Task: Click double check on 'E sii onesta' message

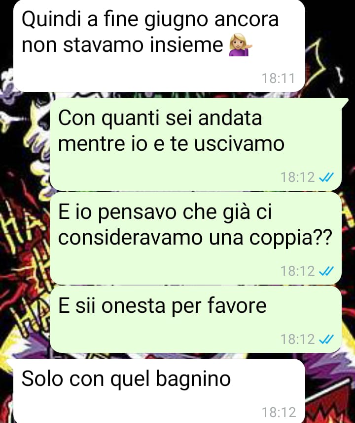Action: coord(326,339)
